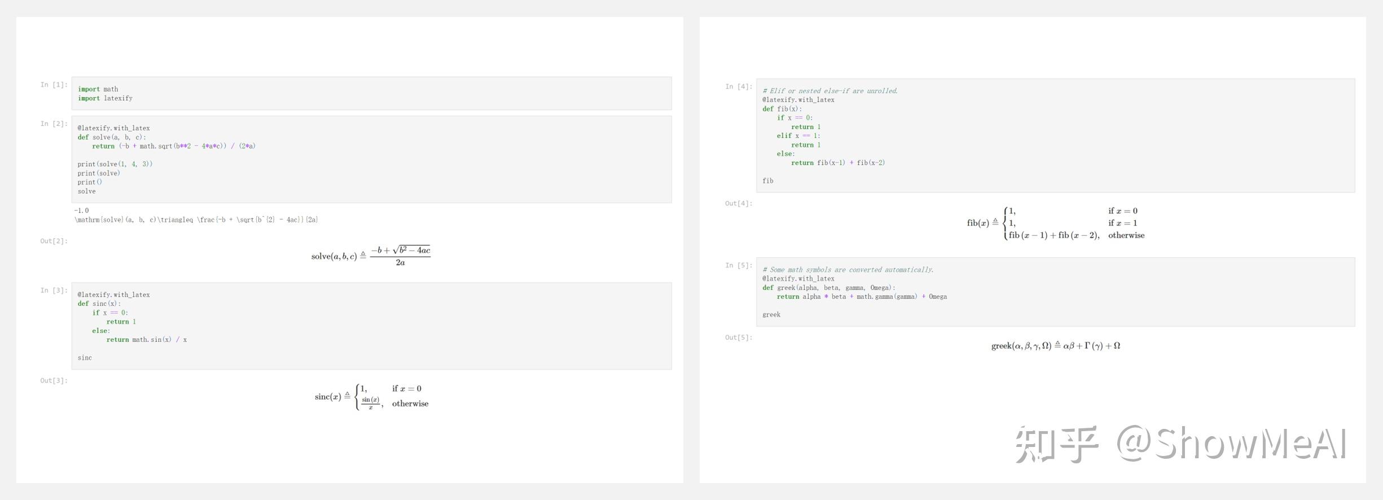The width and height of the screenshot is (1383, 500).
Task: Click the rendered sinc(x) piecewise formula
Action: (371, 397)
